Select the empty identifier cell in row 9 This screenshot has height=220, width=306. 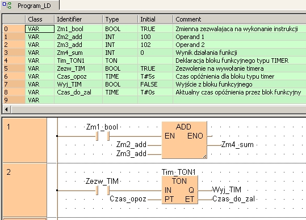(x=78, y=100)
